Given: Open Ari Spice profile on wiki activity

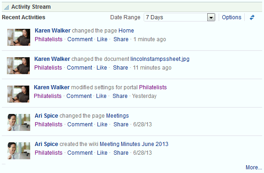Looking at the screenshot, I should tap(46, 144).
